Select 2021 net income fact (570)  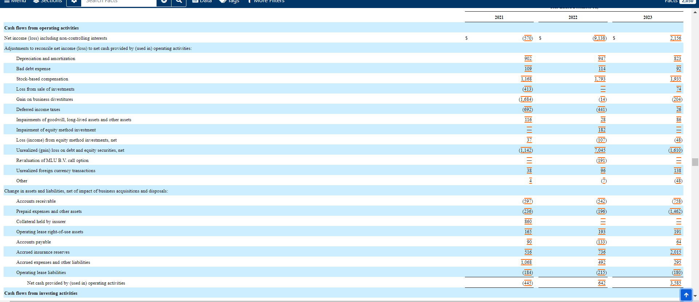pyautogui.click(x=528, y=38)
